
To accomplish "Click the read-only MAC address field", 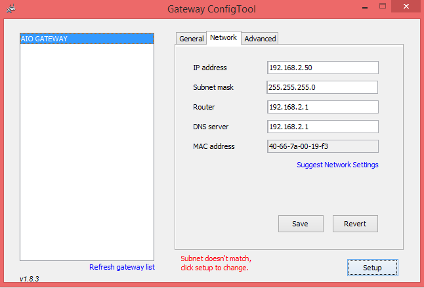I will coord(322,146).
